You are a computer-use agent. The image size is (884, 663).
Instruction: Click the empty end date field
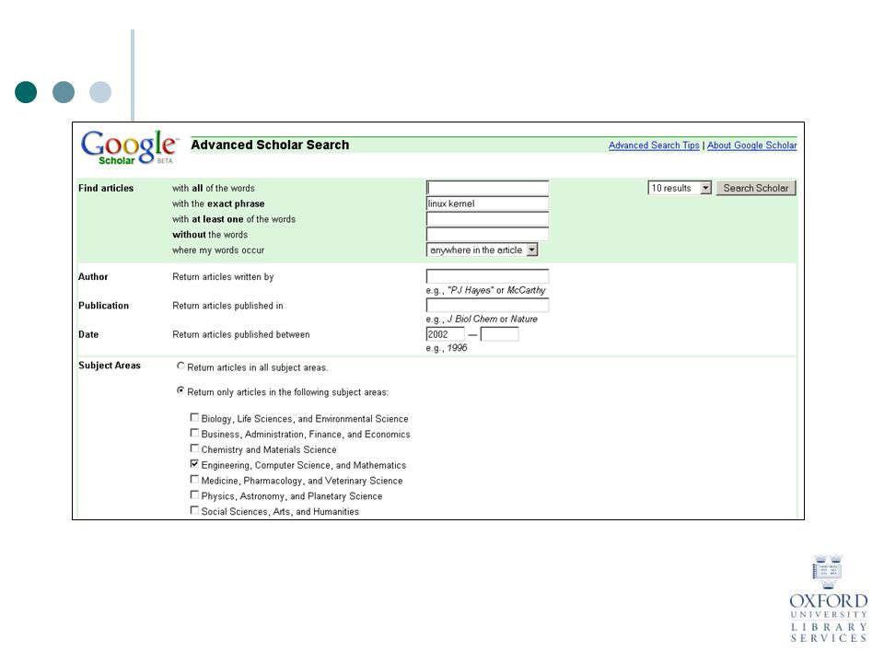499,334
